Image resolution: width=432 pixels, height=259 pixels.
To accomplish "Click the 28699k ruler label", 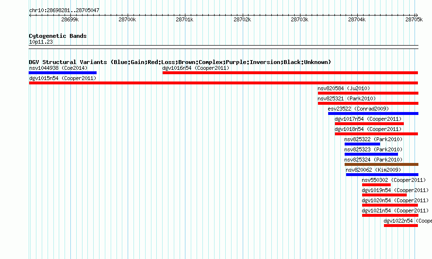I will pos(70,19).
